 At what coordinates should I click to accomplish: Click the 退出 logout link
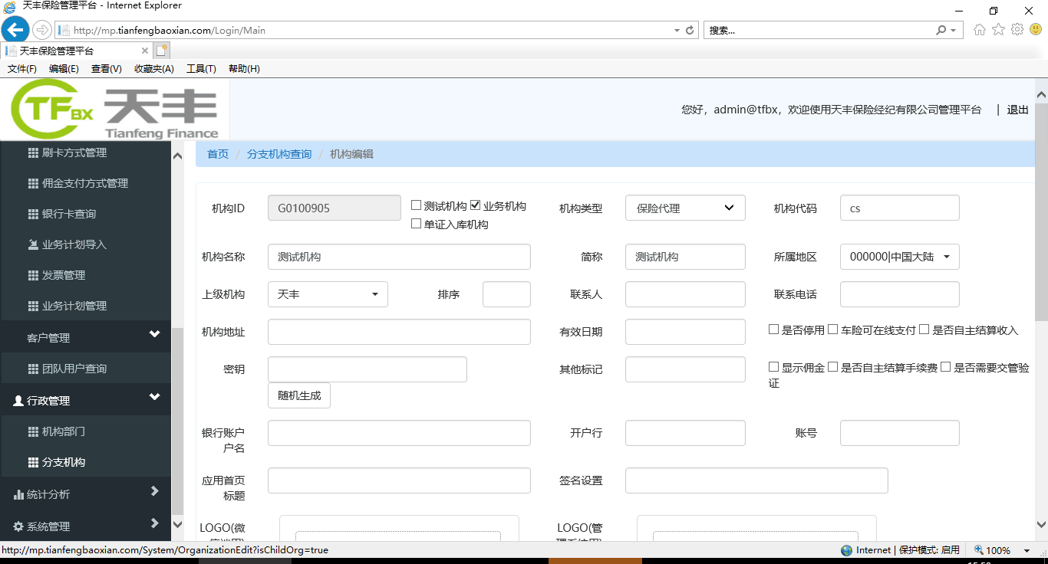[x=1017, y=110]
